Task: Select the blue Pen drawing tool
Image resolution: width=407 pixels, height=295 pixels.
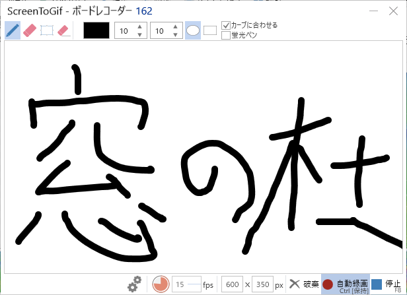Action: [x=13, y=30]
